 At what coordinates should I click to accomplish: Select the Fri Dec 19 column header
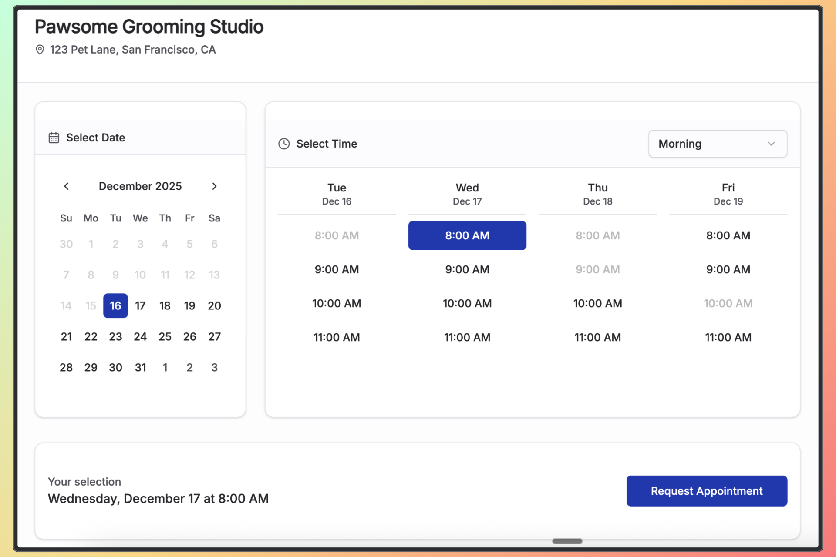tap(728, 194)
